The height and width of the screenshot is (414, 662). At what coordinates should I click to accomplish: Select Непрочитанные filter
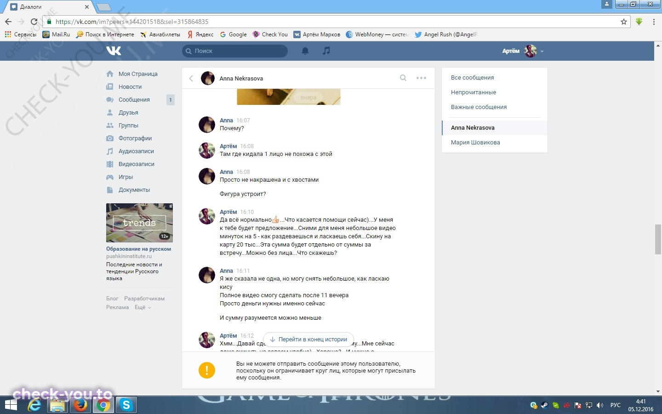(495, 92)
